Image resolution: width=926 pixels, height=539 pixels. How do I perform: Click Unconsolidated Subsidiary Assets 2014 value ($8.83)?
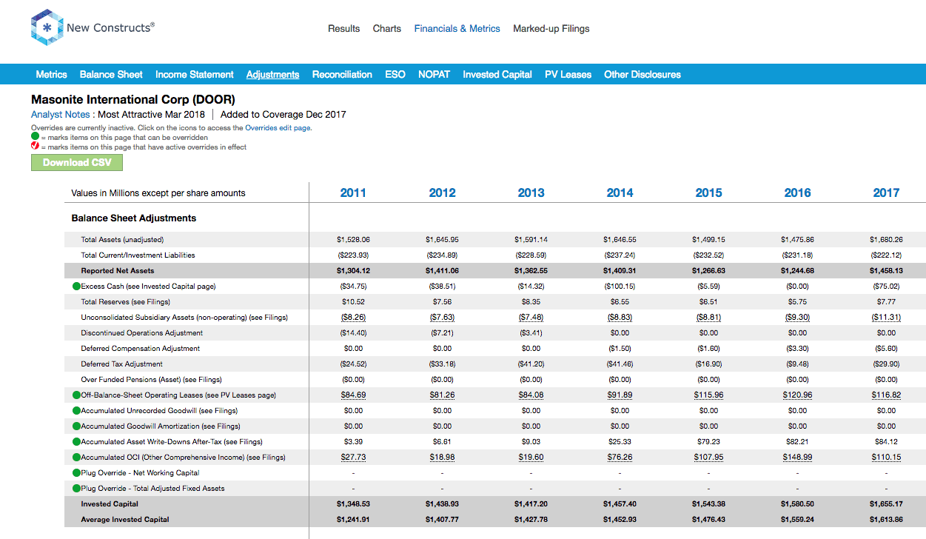coord(620,318)
